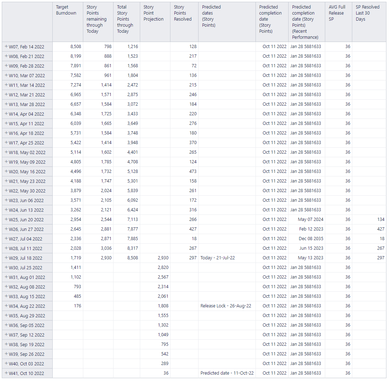Select the W10, Mar 07 2022 row label
The image size is (390, 381).
[27, 76]
